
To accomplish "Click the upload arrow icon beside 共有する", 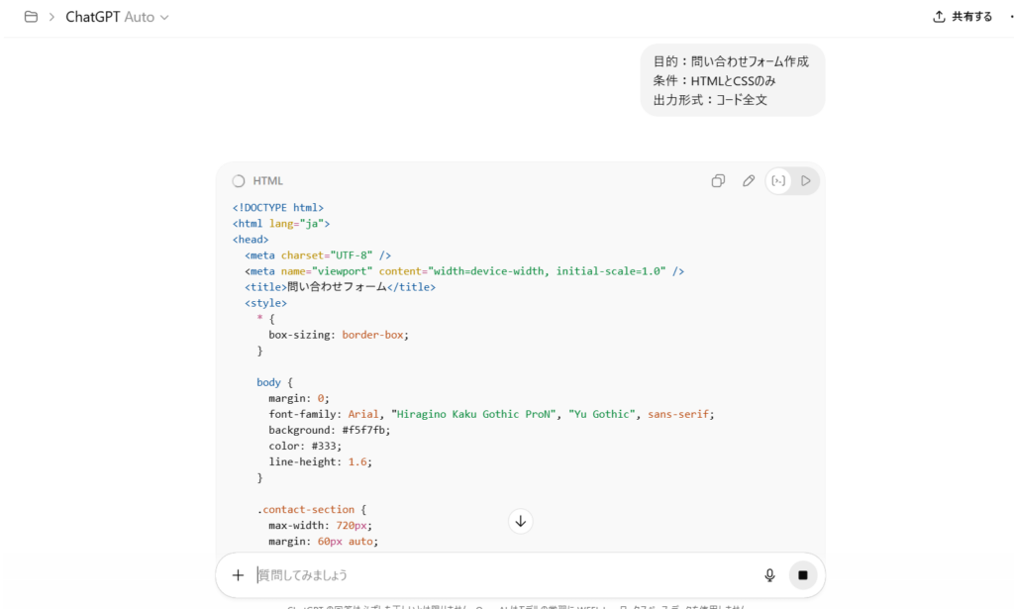I will click(x=939, y=17).
